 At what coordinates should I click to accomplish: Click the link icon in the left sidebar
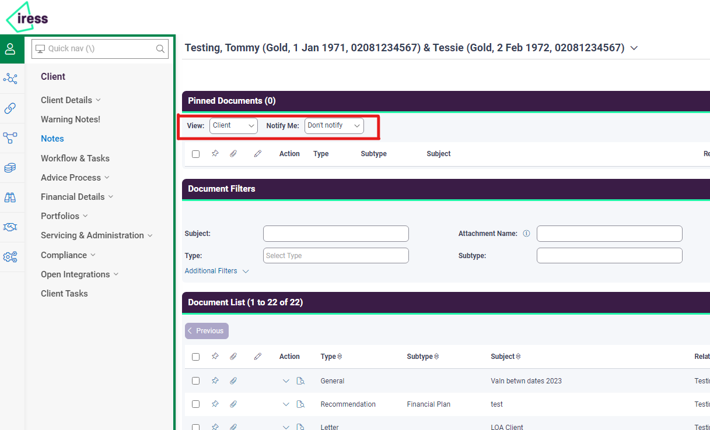point(12,108)
